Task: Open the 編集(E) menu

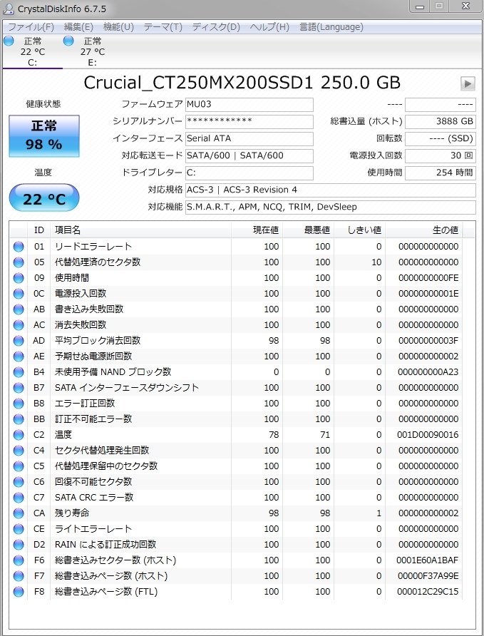Action: (78, 27)
